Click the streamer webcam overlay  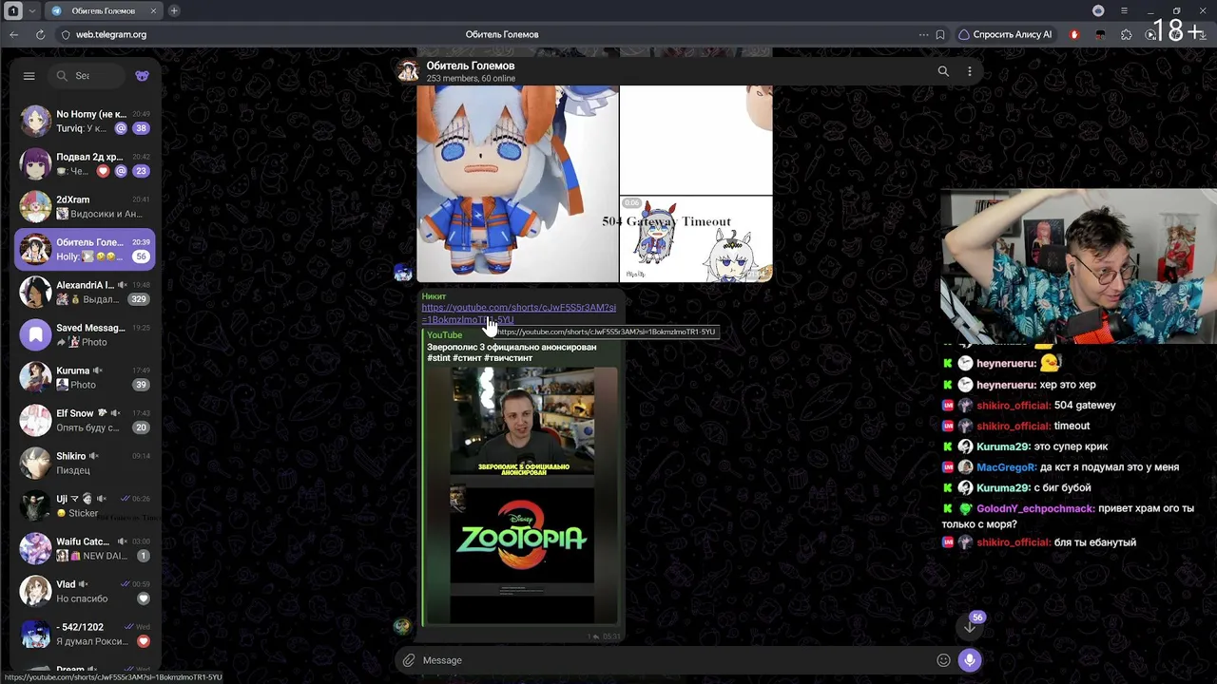point(1078,266)
